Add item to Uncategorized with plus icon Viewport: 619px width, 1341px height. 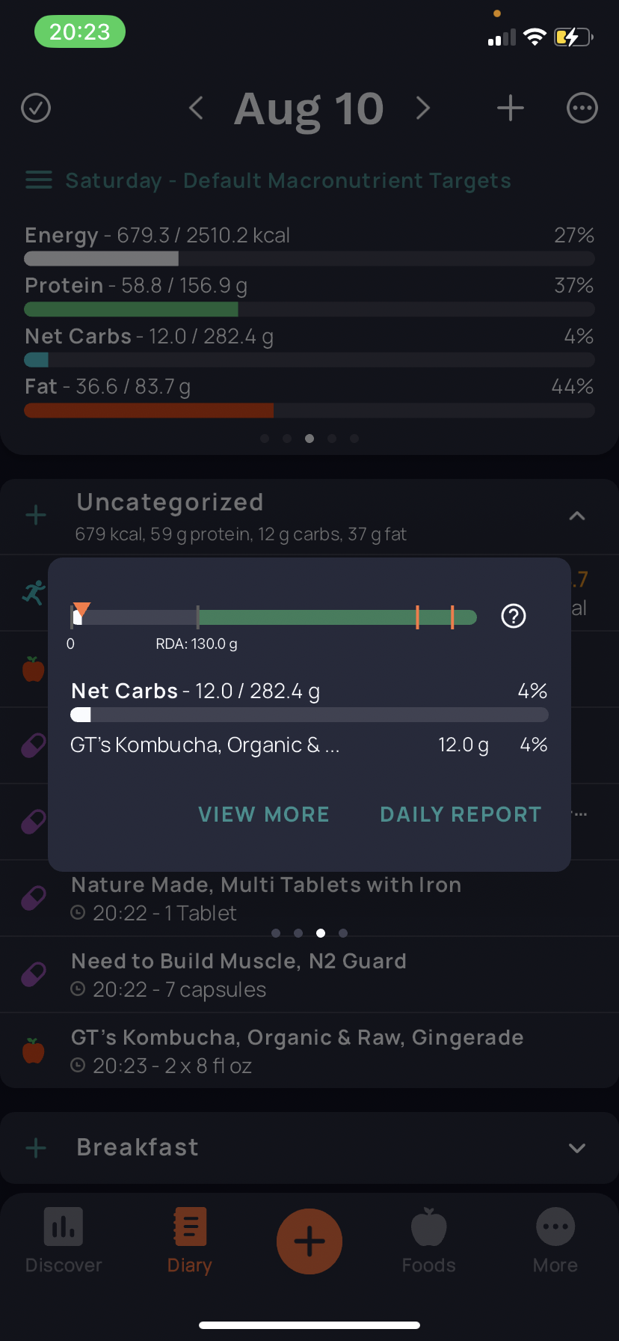tap(36, 515)
